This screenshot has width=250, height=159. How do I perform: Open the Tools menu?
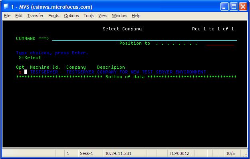point(89,16)
